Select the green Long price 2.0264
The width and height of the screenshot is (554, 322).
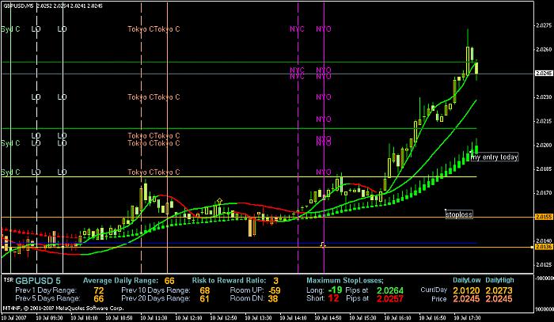pyautogui.click(x=389, y=290)
